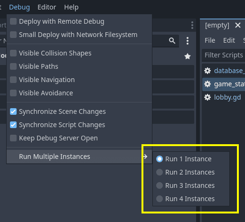Switch to the [empty] scene tab
The height and width of the screenshot is (222, 245).
coord(217,25)
